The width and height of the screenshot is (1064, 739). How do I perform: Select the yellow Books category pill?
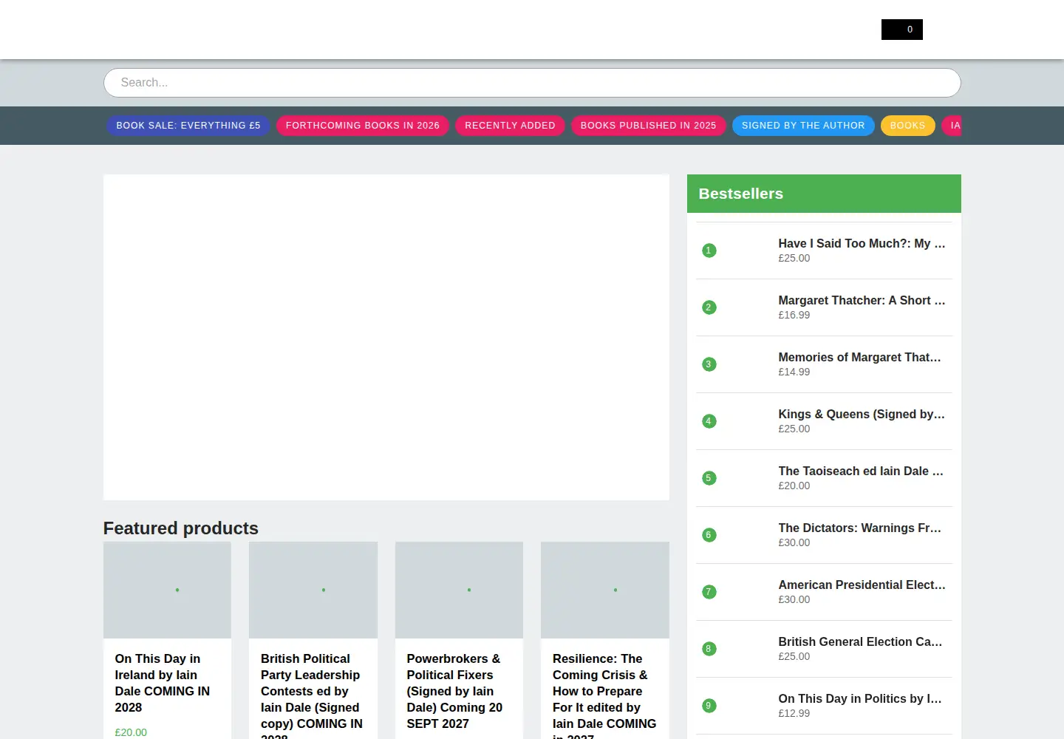click(x=907, y=126)
